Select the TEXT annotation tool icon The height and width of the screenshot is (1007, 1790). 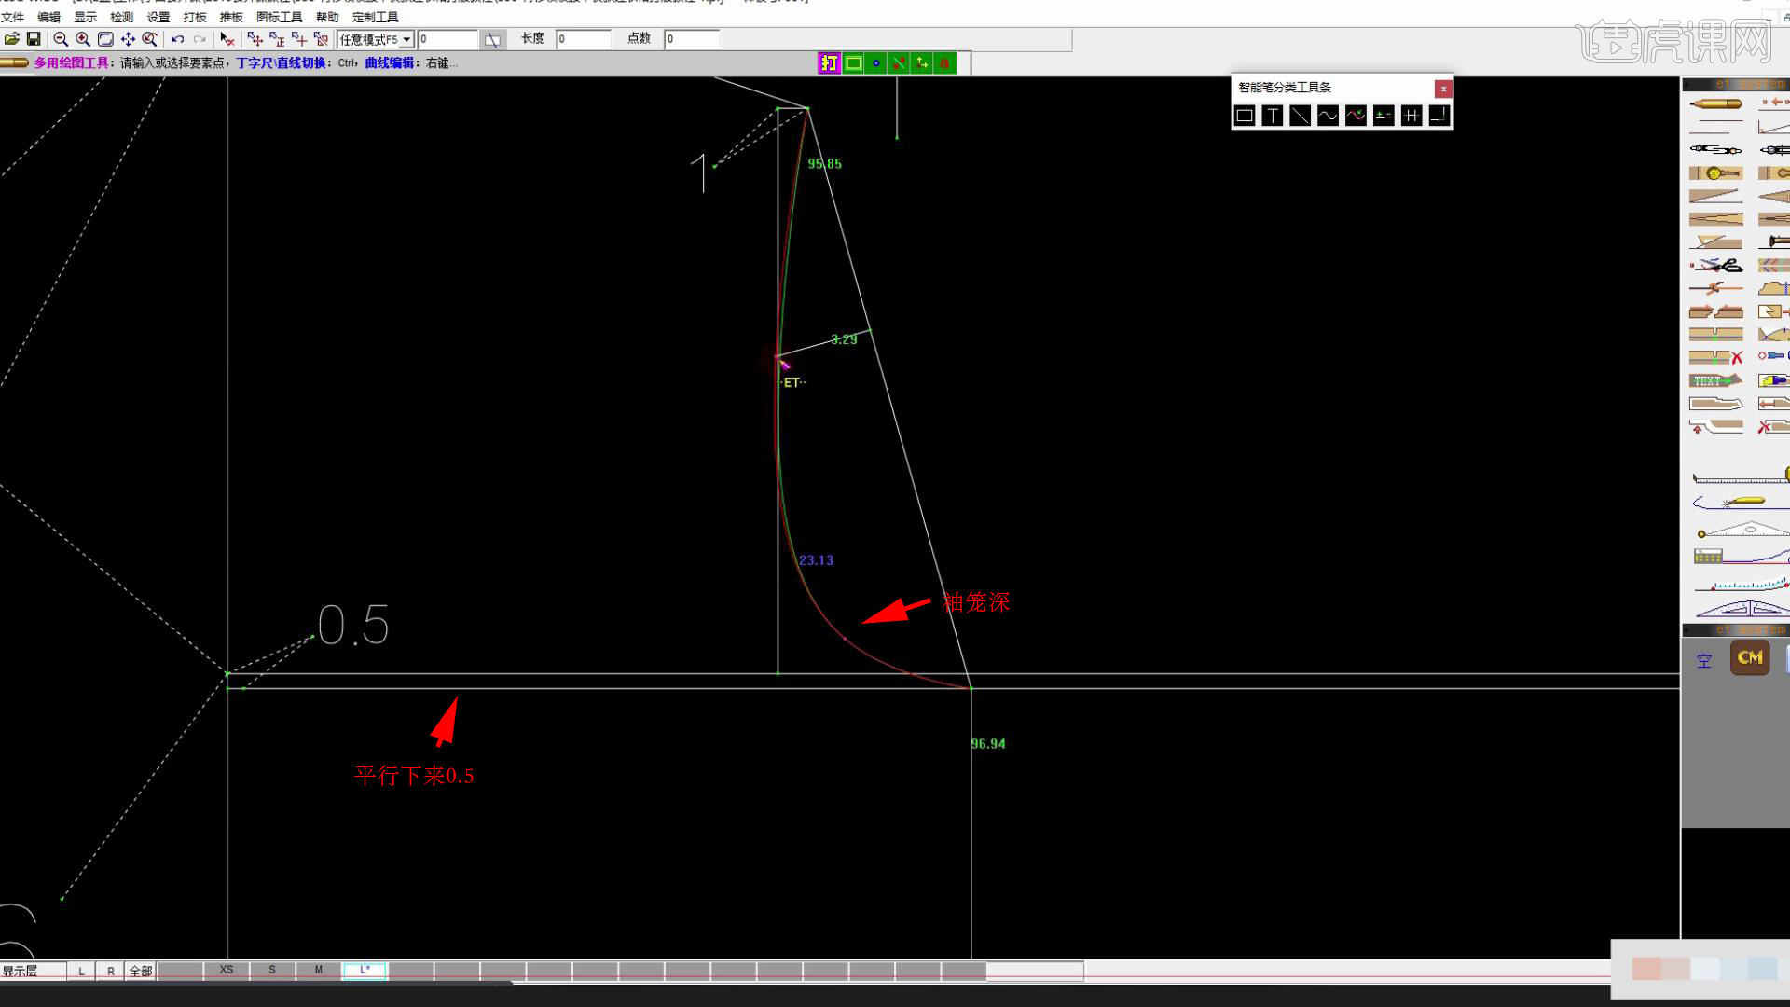[x=1715, y=380]
